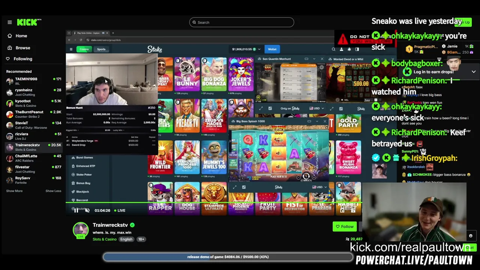Click RoySavv channel avatar
This screenshot has height=270, width=480.
click(x=10, y=180)
